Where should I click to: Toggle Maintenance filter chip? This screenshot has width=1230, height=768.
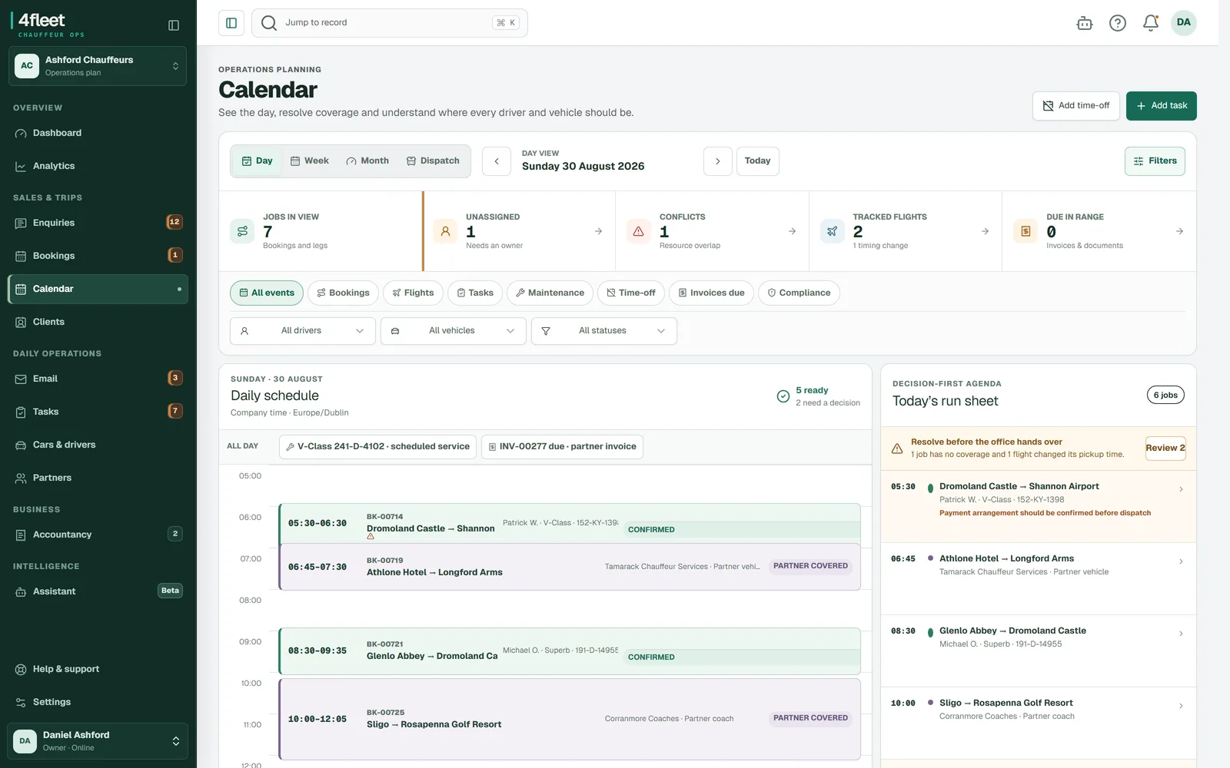pos(550,293)
